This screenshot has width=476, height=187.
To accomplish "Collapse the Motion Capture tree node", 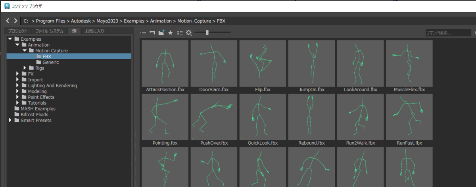I will click(x=25, y=51).
